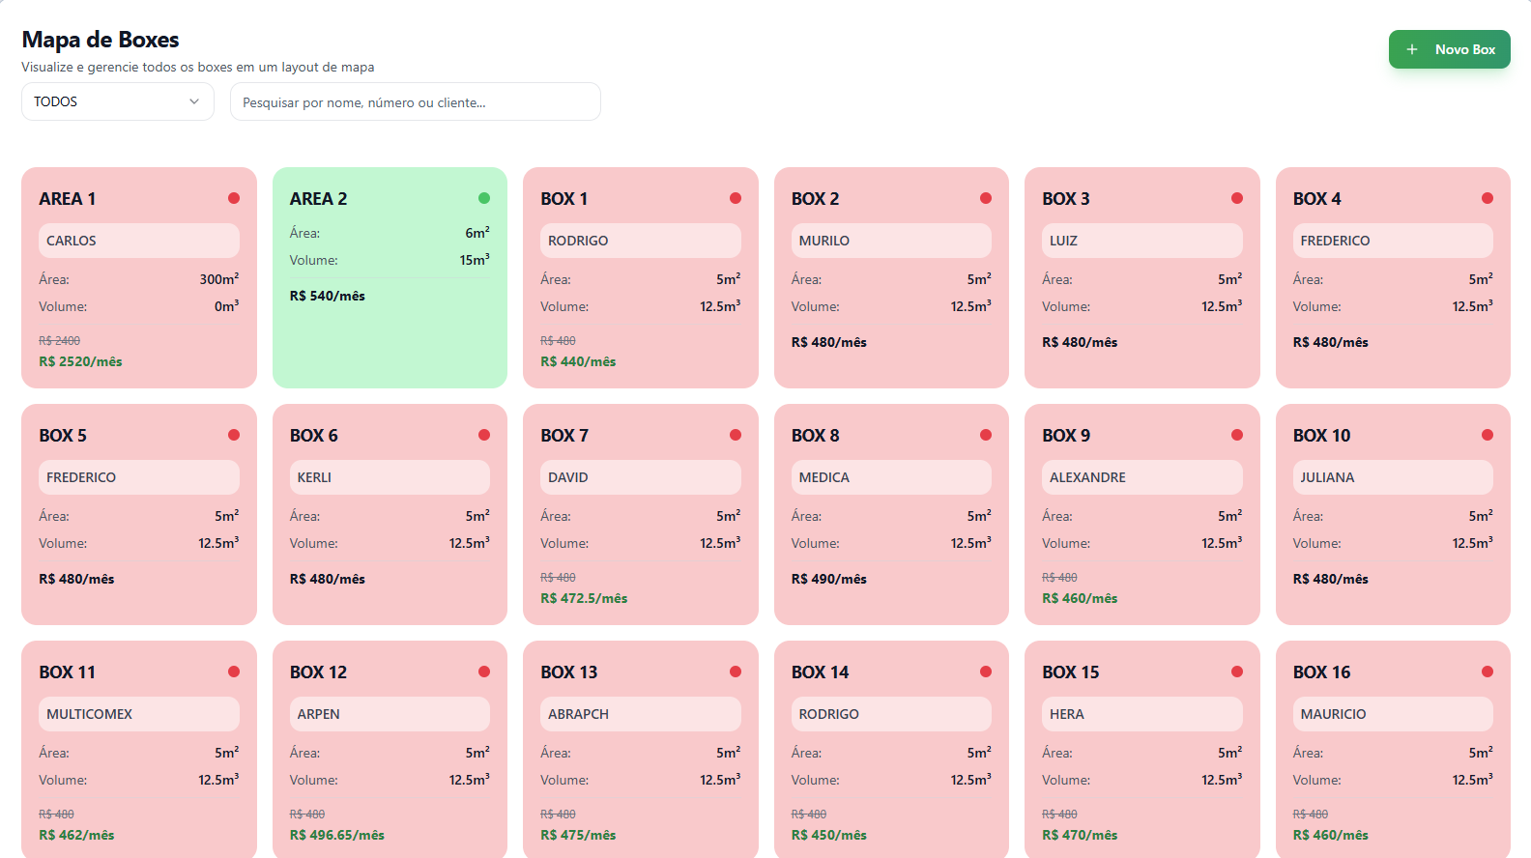This screenshot has height=858, width=1531.
Task: Click the red status dot on BOX 10
Action: (1488, 435)
